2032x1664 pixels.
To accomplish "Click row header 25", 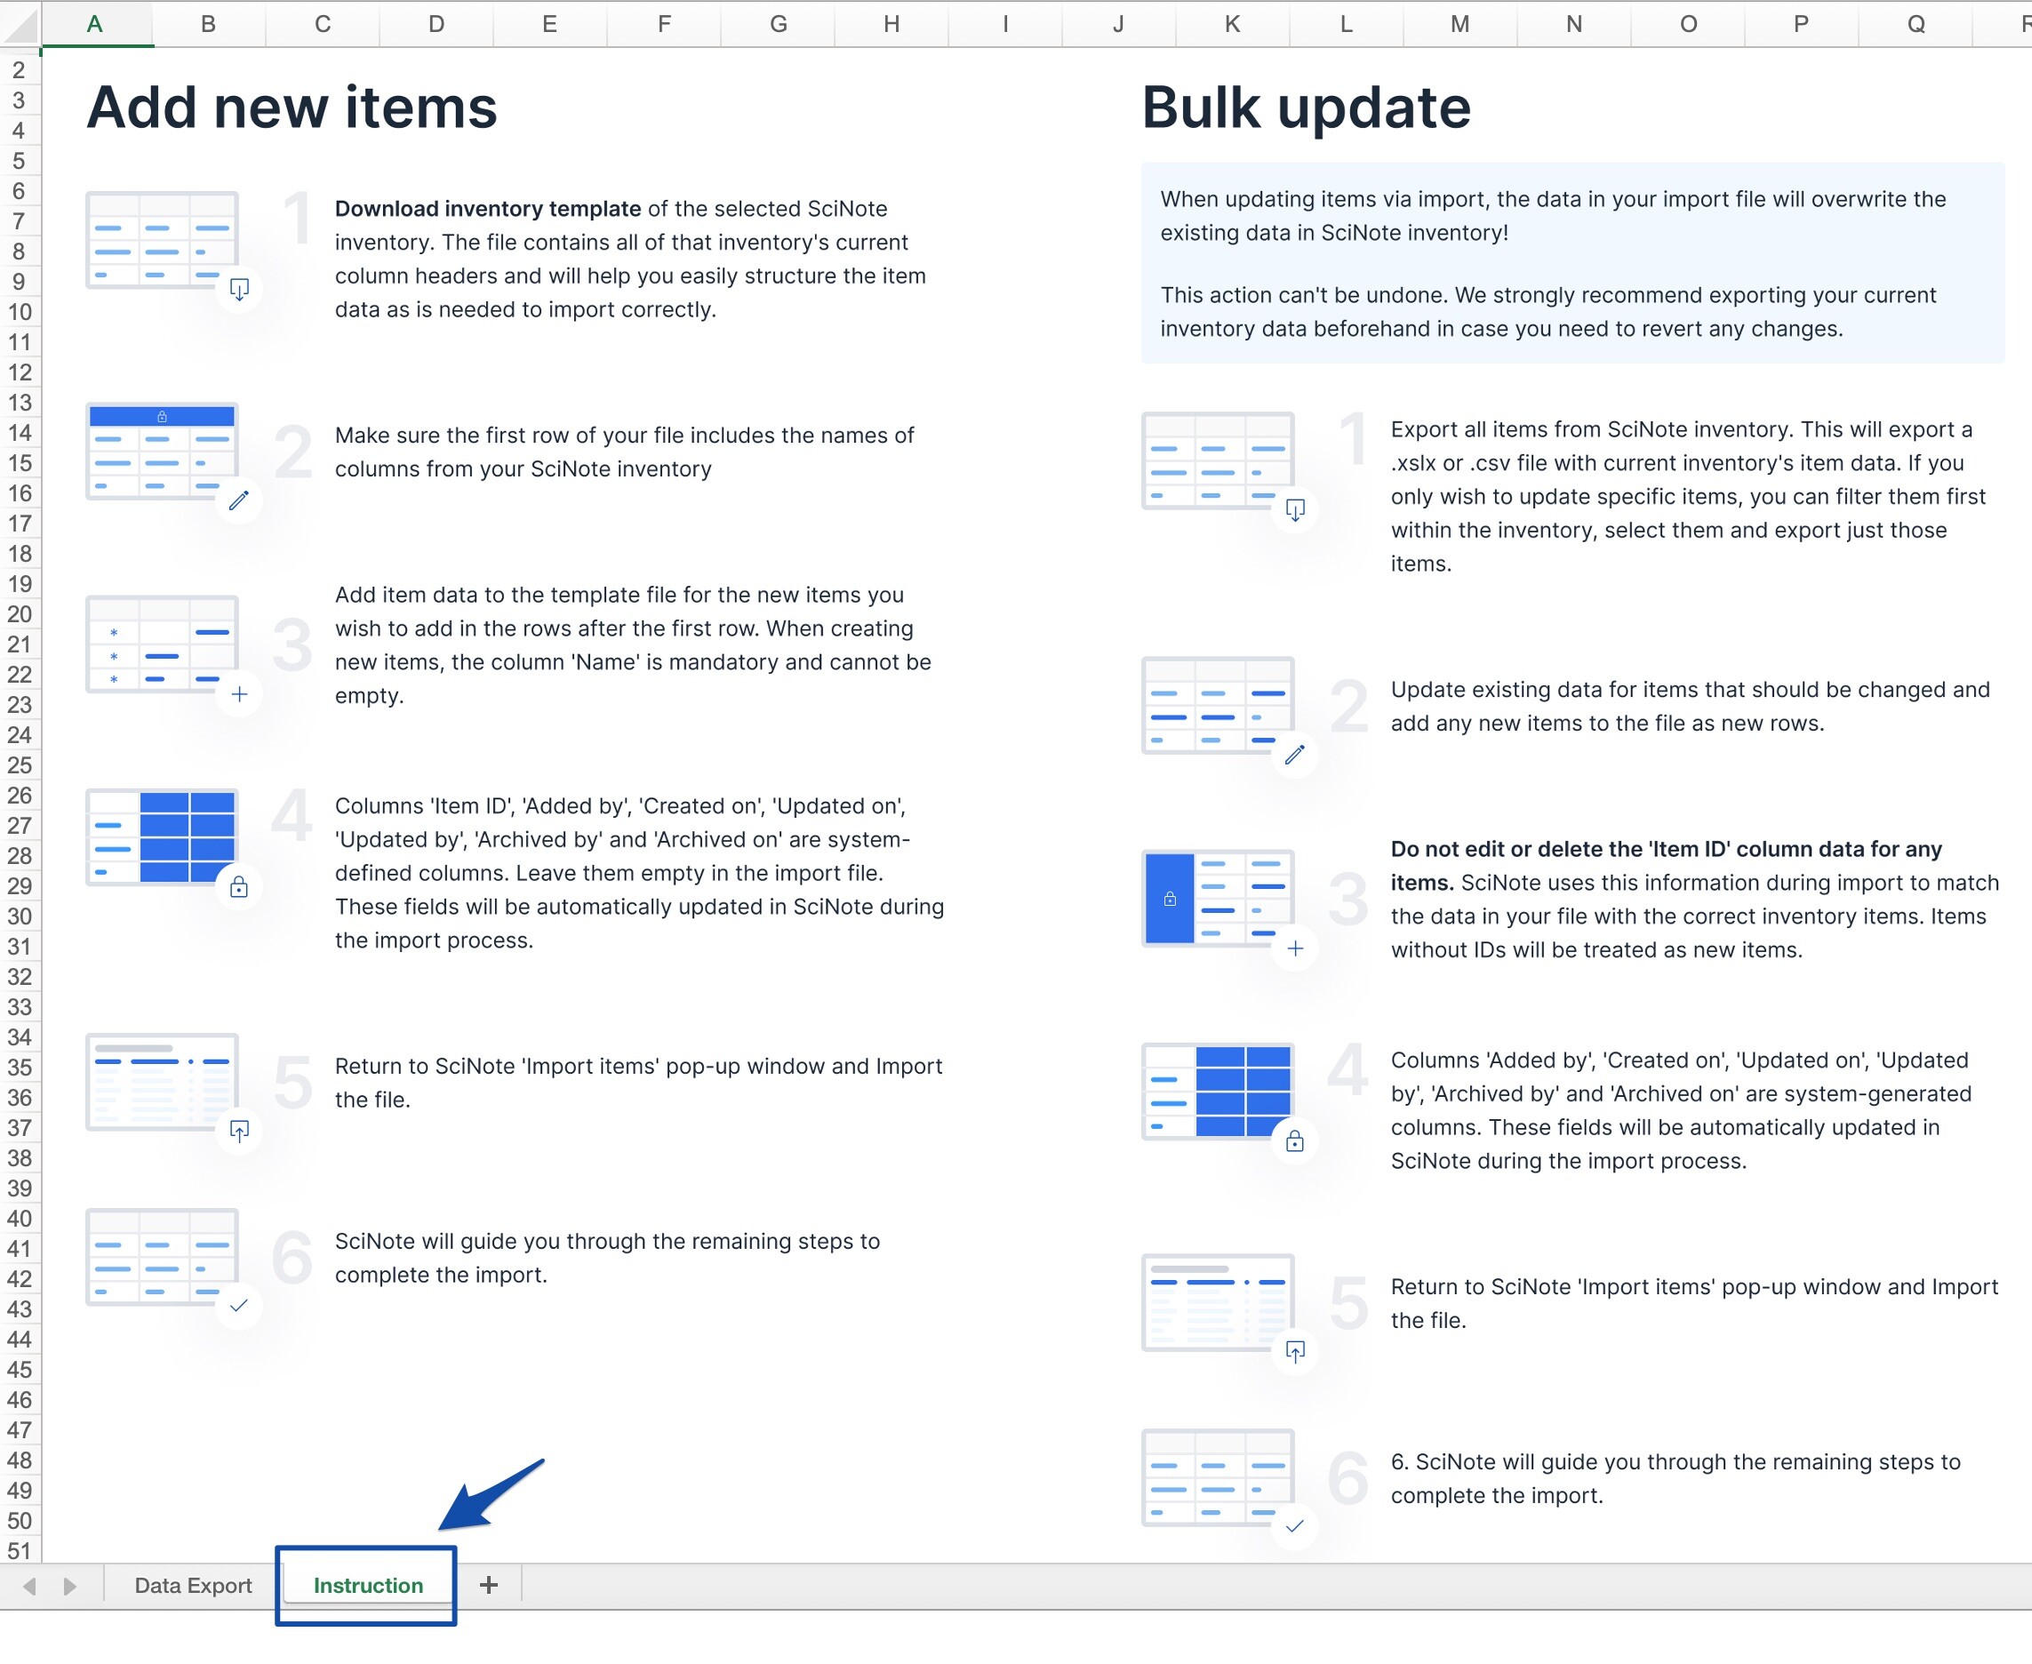I will tap(20, 765).
